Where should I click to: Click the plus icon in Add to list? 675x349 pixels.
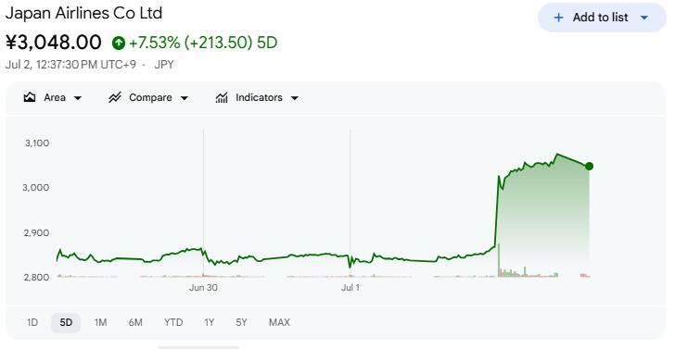pos(558,18)
